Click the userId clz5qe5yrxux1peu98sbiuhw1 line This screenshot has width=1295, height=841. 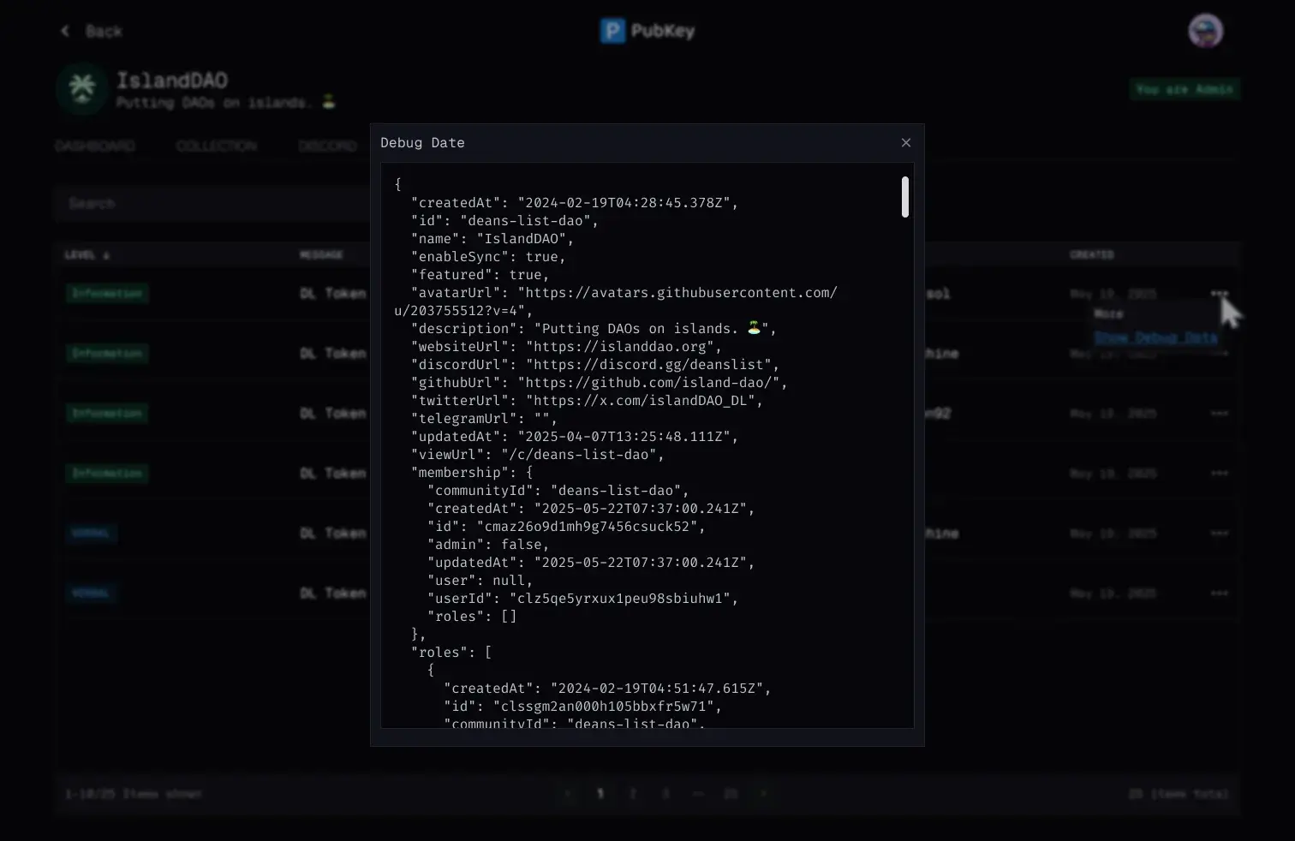(582, 599)
